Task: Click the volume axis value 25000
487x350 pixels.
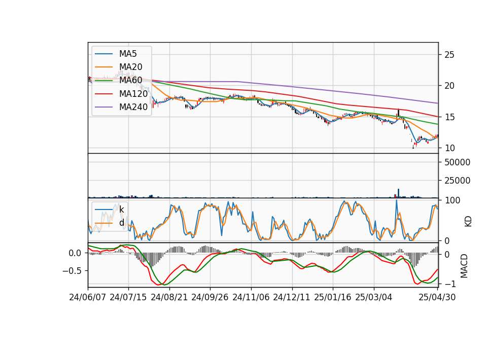Action: [457, 181]
